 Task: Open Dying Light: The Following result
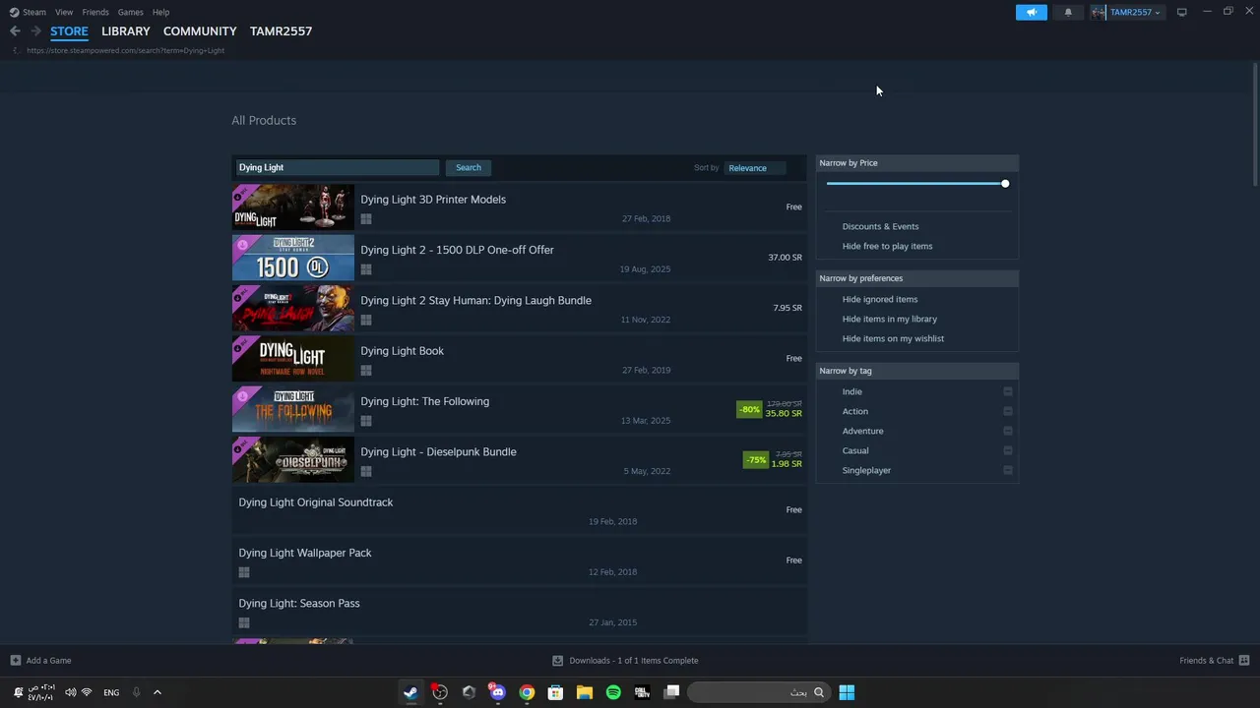pos(520,410)
